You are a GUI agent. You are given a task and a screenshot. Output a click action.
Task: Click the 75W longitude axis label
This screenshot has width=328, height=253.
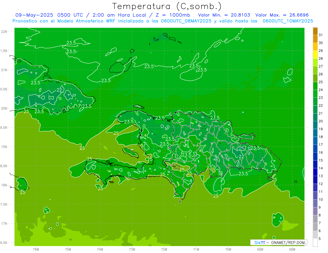[x=68, y=249]
